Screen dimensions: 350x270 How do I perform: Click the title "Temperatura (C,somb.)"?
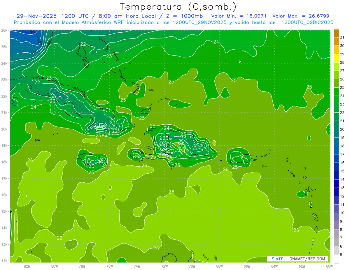pyautogui.click(x=178, y=7)
